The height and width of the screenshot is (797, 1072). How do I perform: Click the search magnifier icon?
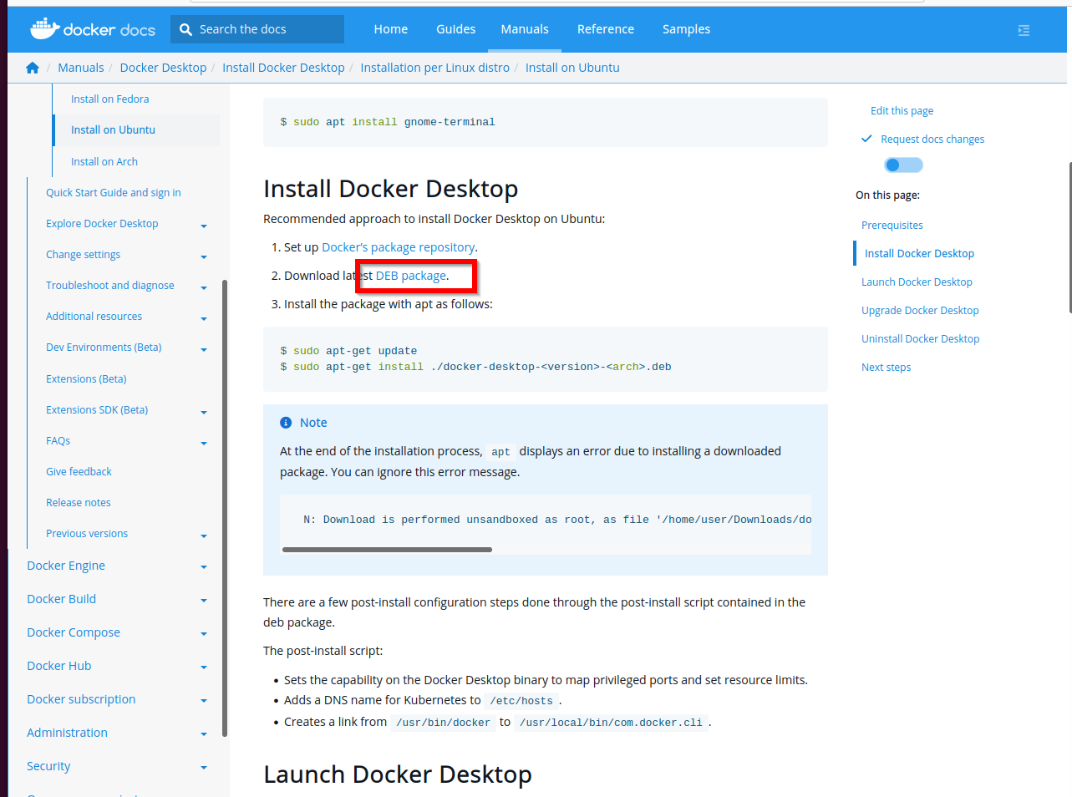pos(185,29)
